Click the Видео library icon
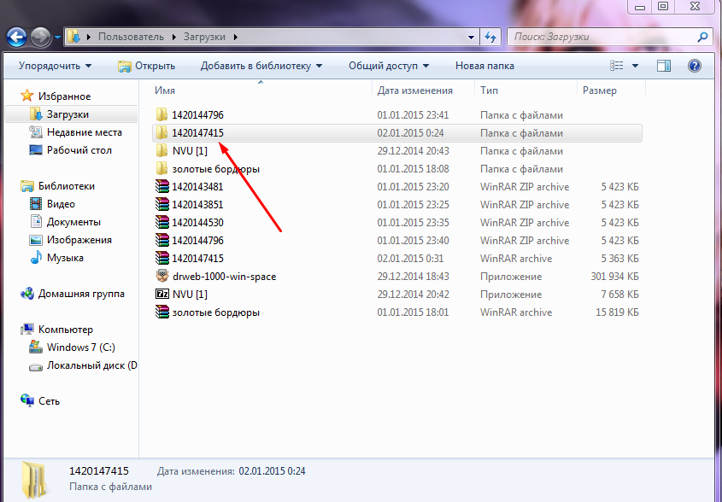The image size is (722, 502). pos(35,204)
